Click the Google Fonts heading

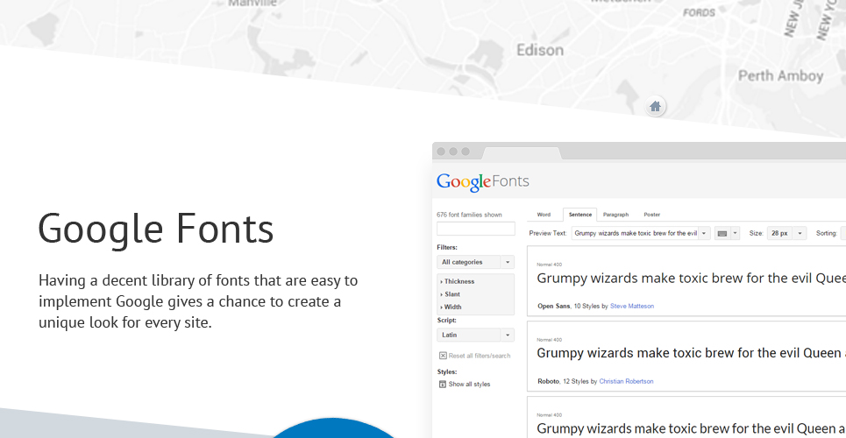coord(156,230)
